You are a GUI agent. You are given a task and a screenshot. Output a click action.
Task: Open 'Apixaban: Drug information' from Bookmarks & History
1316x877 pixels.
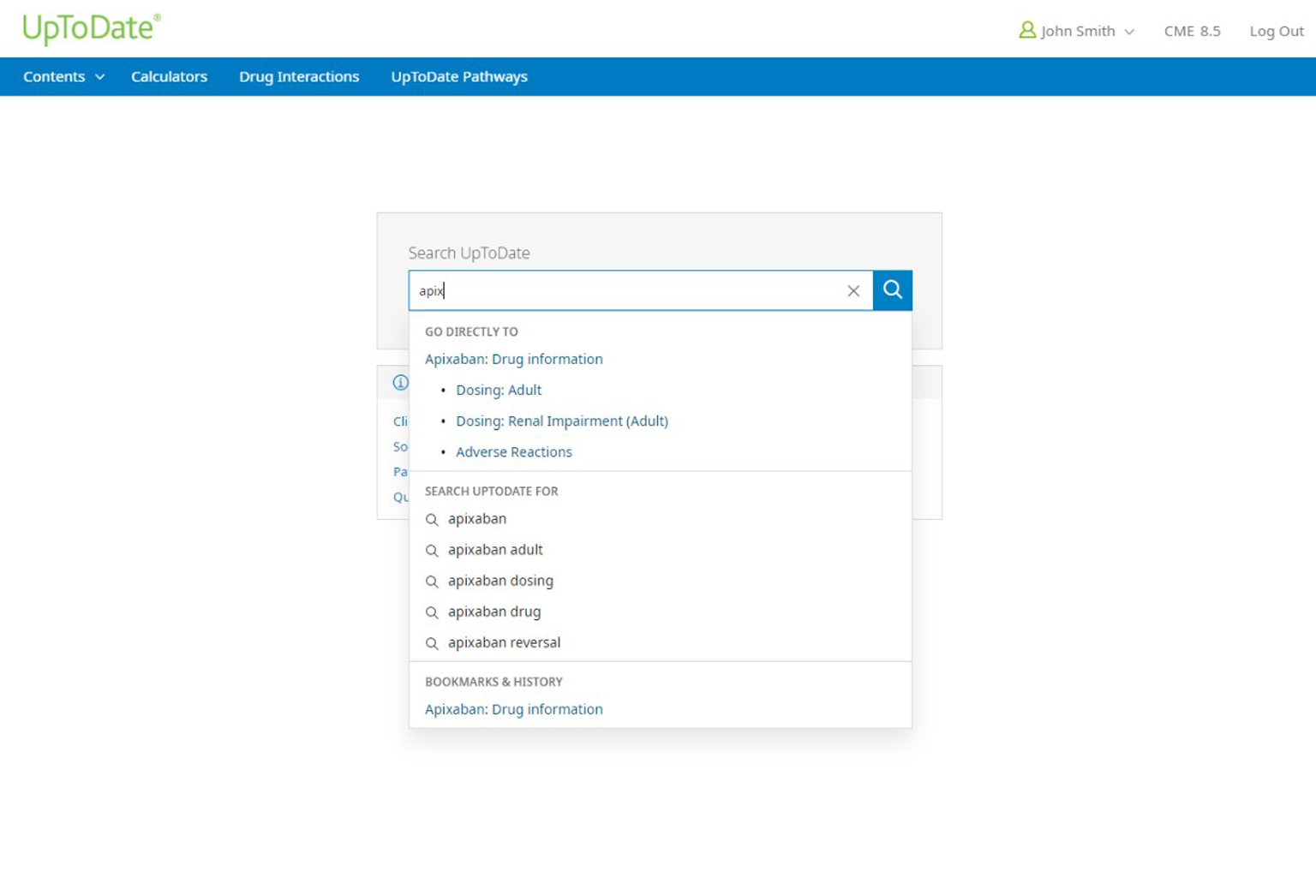pos(513,709)
